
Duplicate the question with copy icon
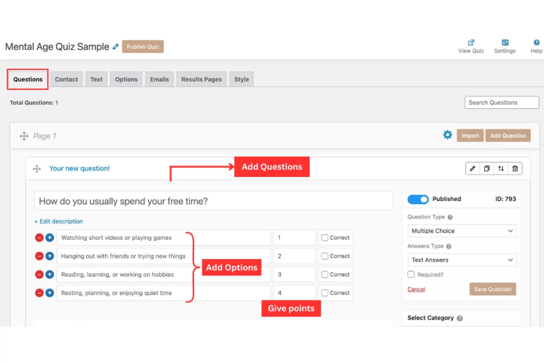click(x=487, y=168)
